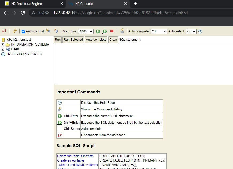Toggle the Auto commit checkbox
The height and width of the screenshot is (169, 233).
point(23,31)
